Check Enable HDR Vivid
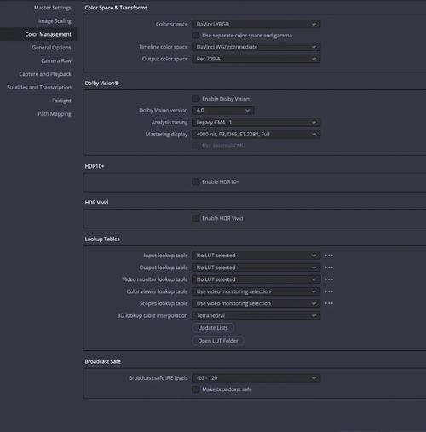This screenshot has width=426, height=432. 195,218
